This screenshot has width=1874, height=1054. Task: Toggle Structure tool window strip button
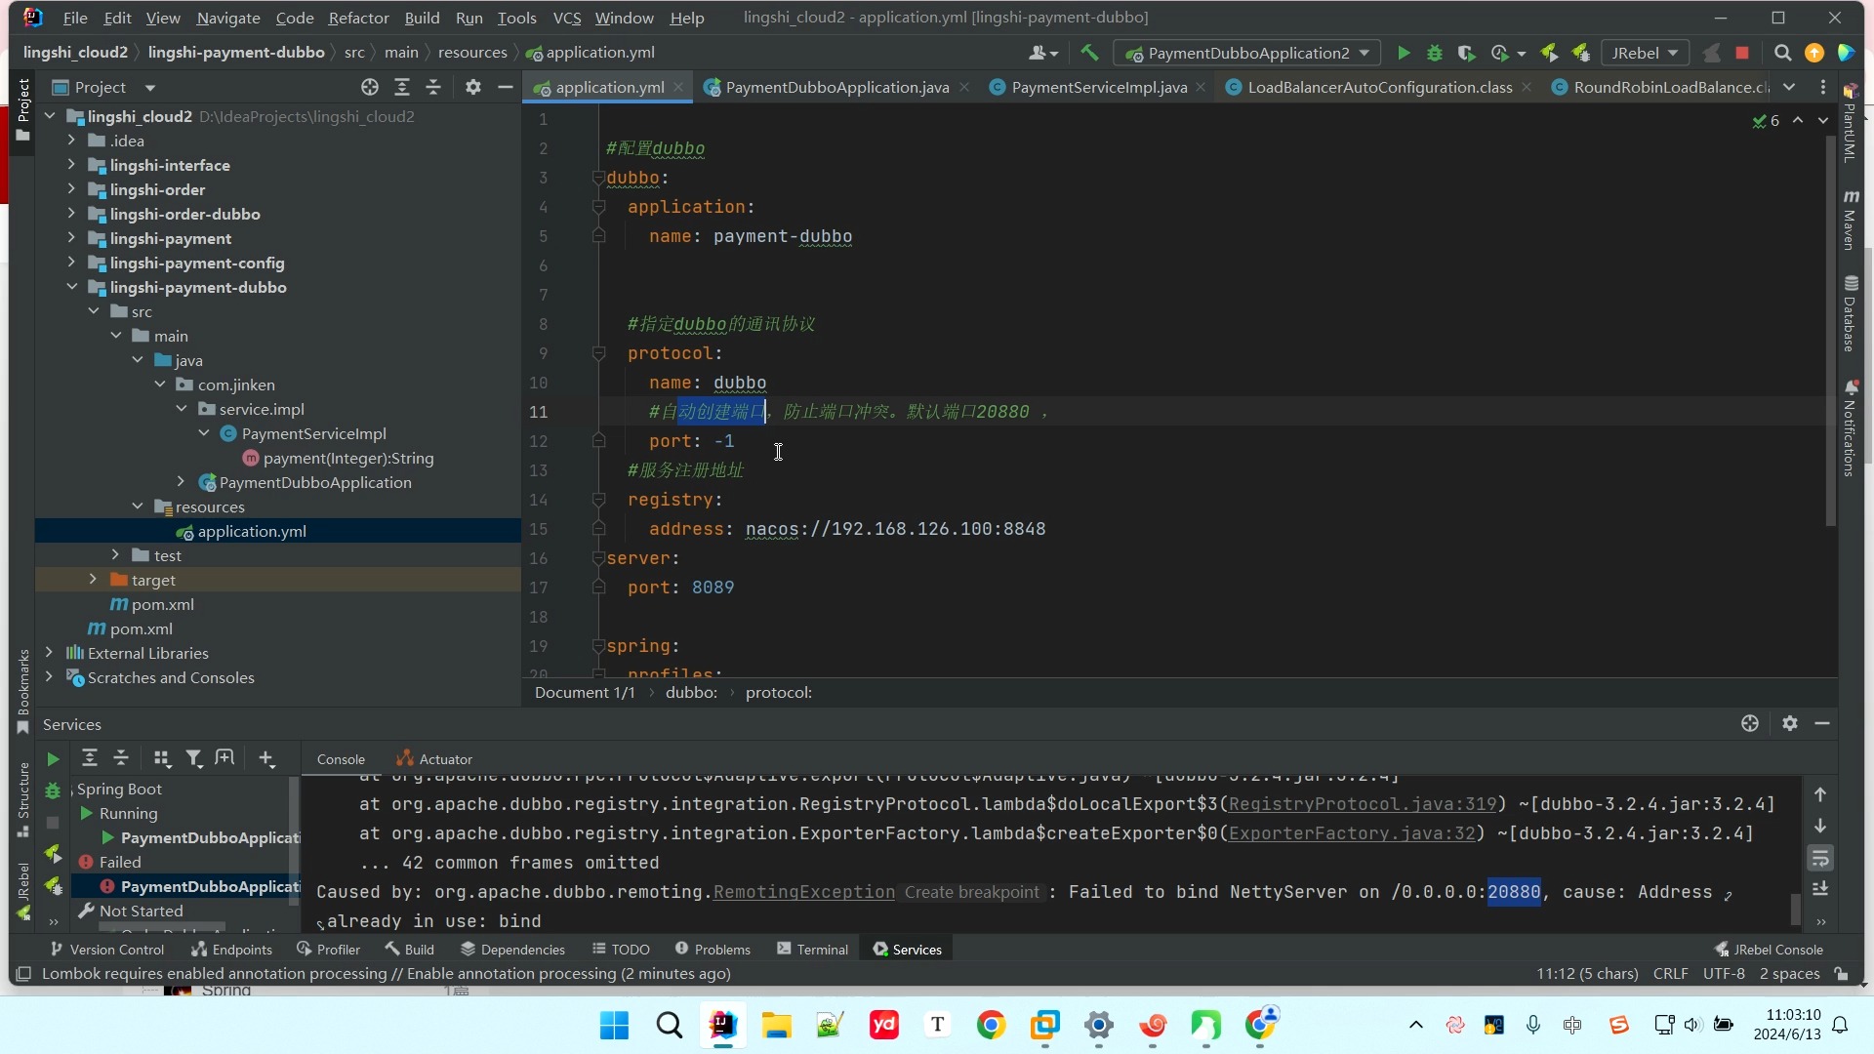point(23,800)
